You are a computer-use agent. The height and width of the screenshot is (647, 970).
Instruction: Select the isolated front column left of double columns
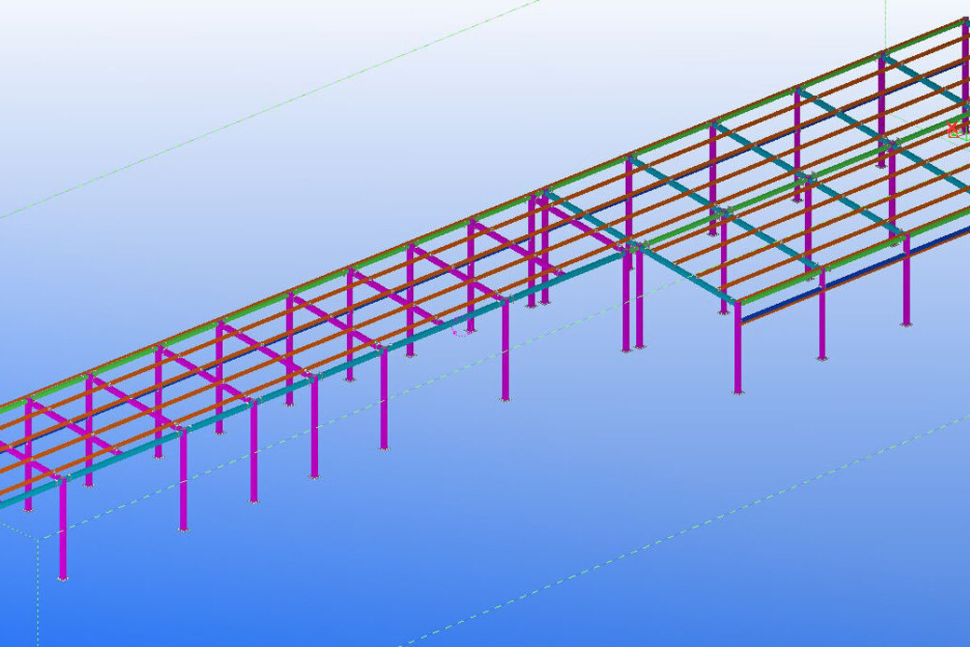(505, 350)
